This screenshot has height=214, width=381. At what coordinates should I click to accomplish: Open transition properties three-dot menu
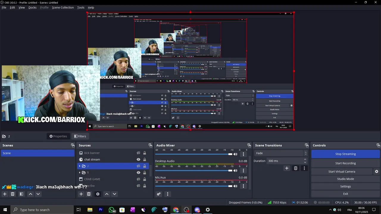click(x=304, y=168)
